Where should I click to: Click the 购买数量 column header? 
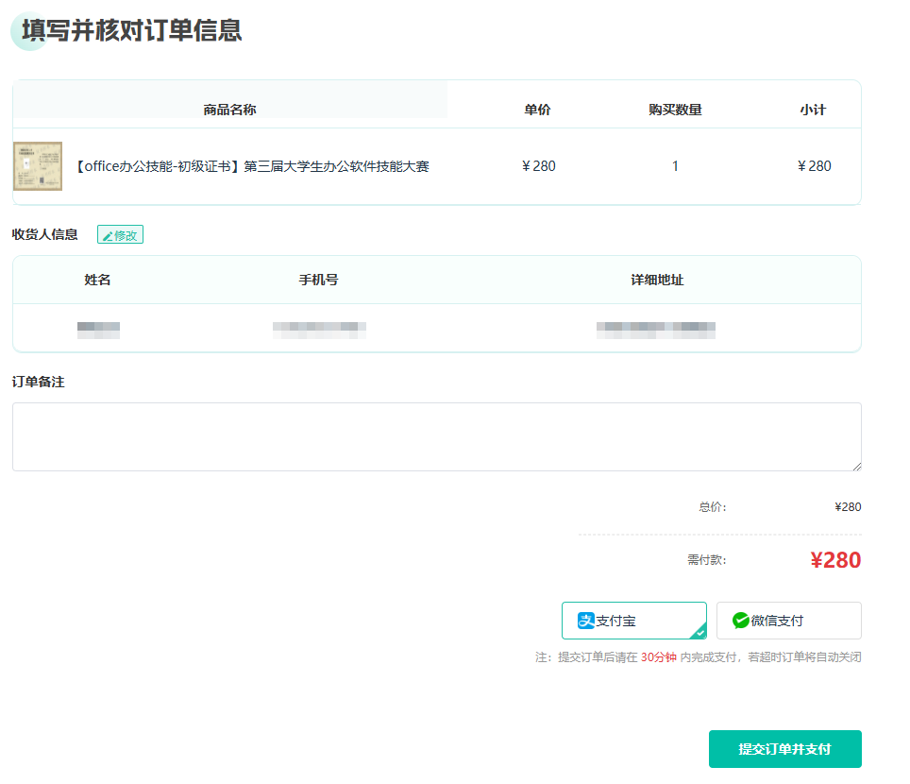click(675, 110)
